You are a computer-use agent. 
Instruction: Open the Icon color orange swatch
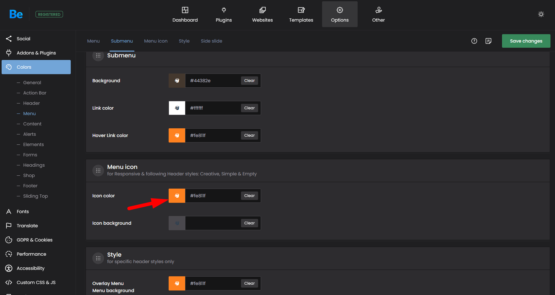coord(177,196)
